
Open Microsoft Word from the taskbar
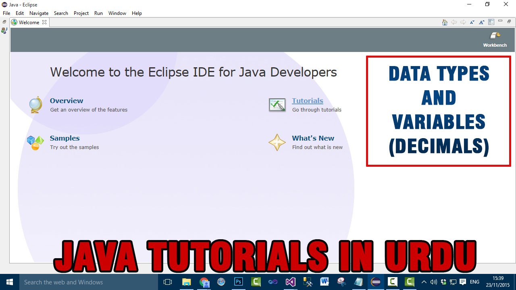coord(325,282)
